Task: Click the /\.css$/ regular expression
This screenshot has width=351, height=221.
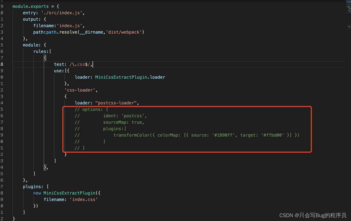Action: [x=80, y=64]
